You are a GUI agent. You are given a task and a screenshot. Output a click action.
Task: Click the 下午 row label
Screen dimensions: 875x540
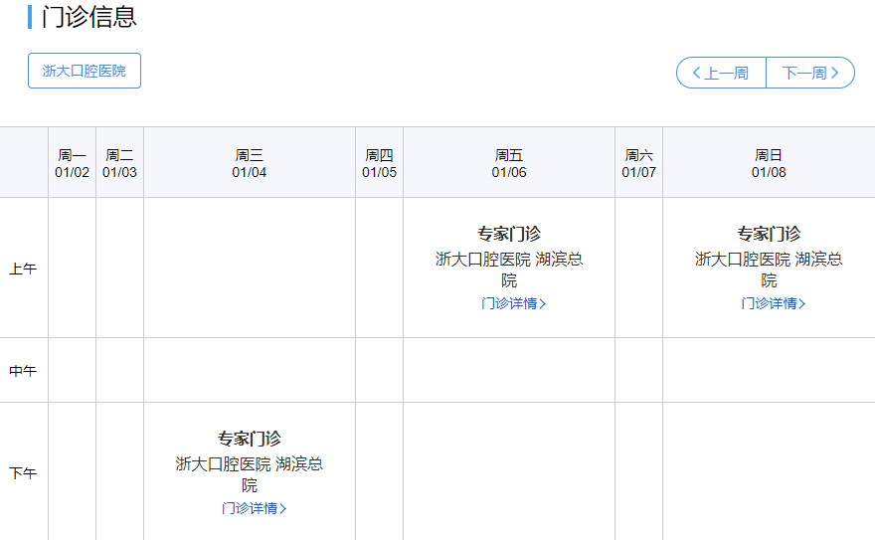coord(23,473)
